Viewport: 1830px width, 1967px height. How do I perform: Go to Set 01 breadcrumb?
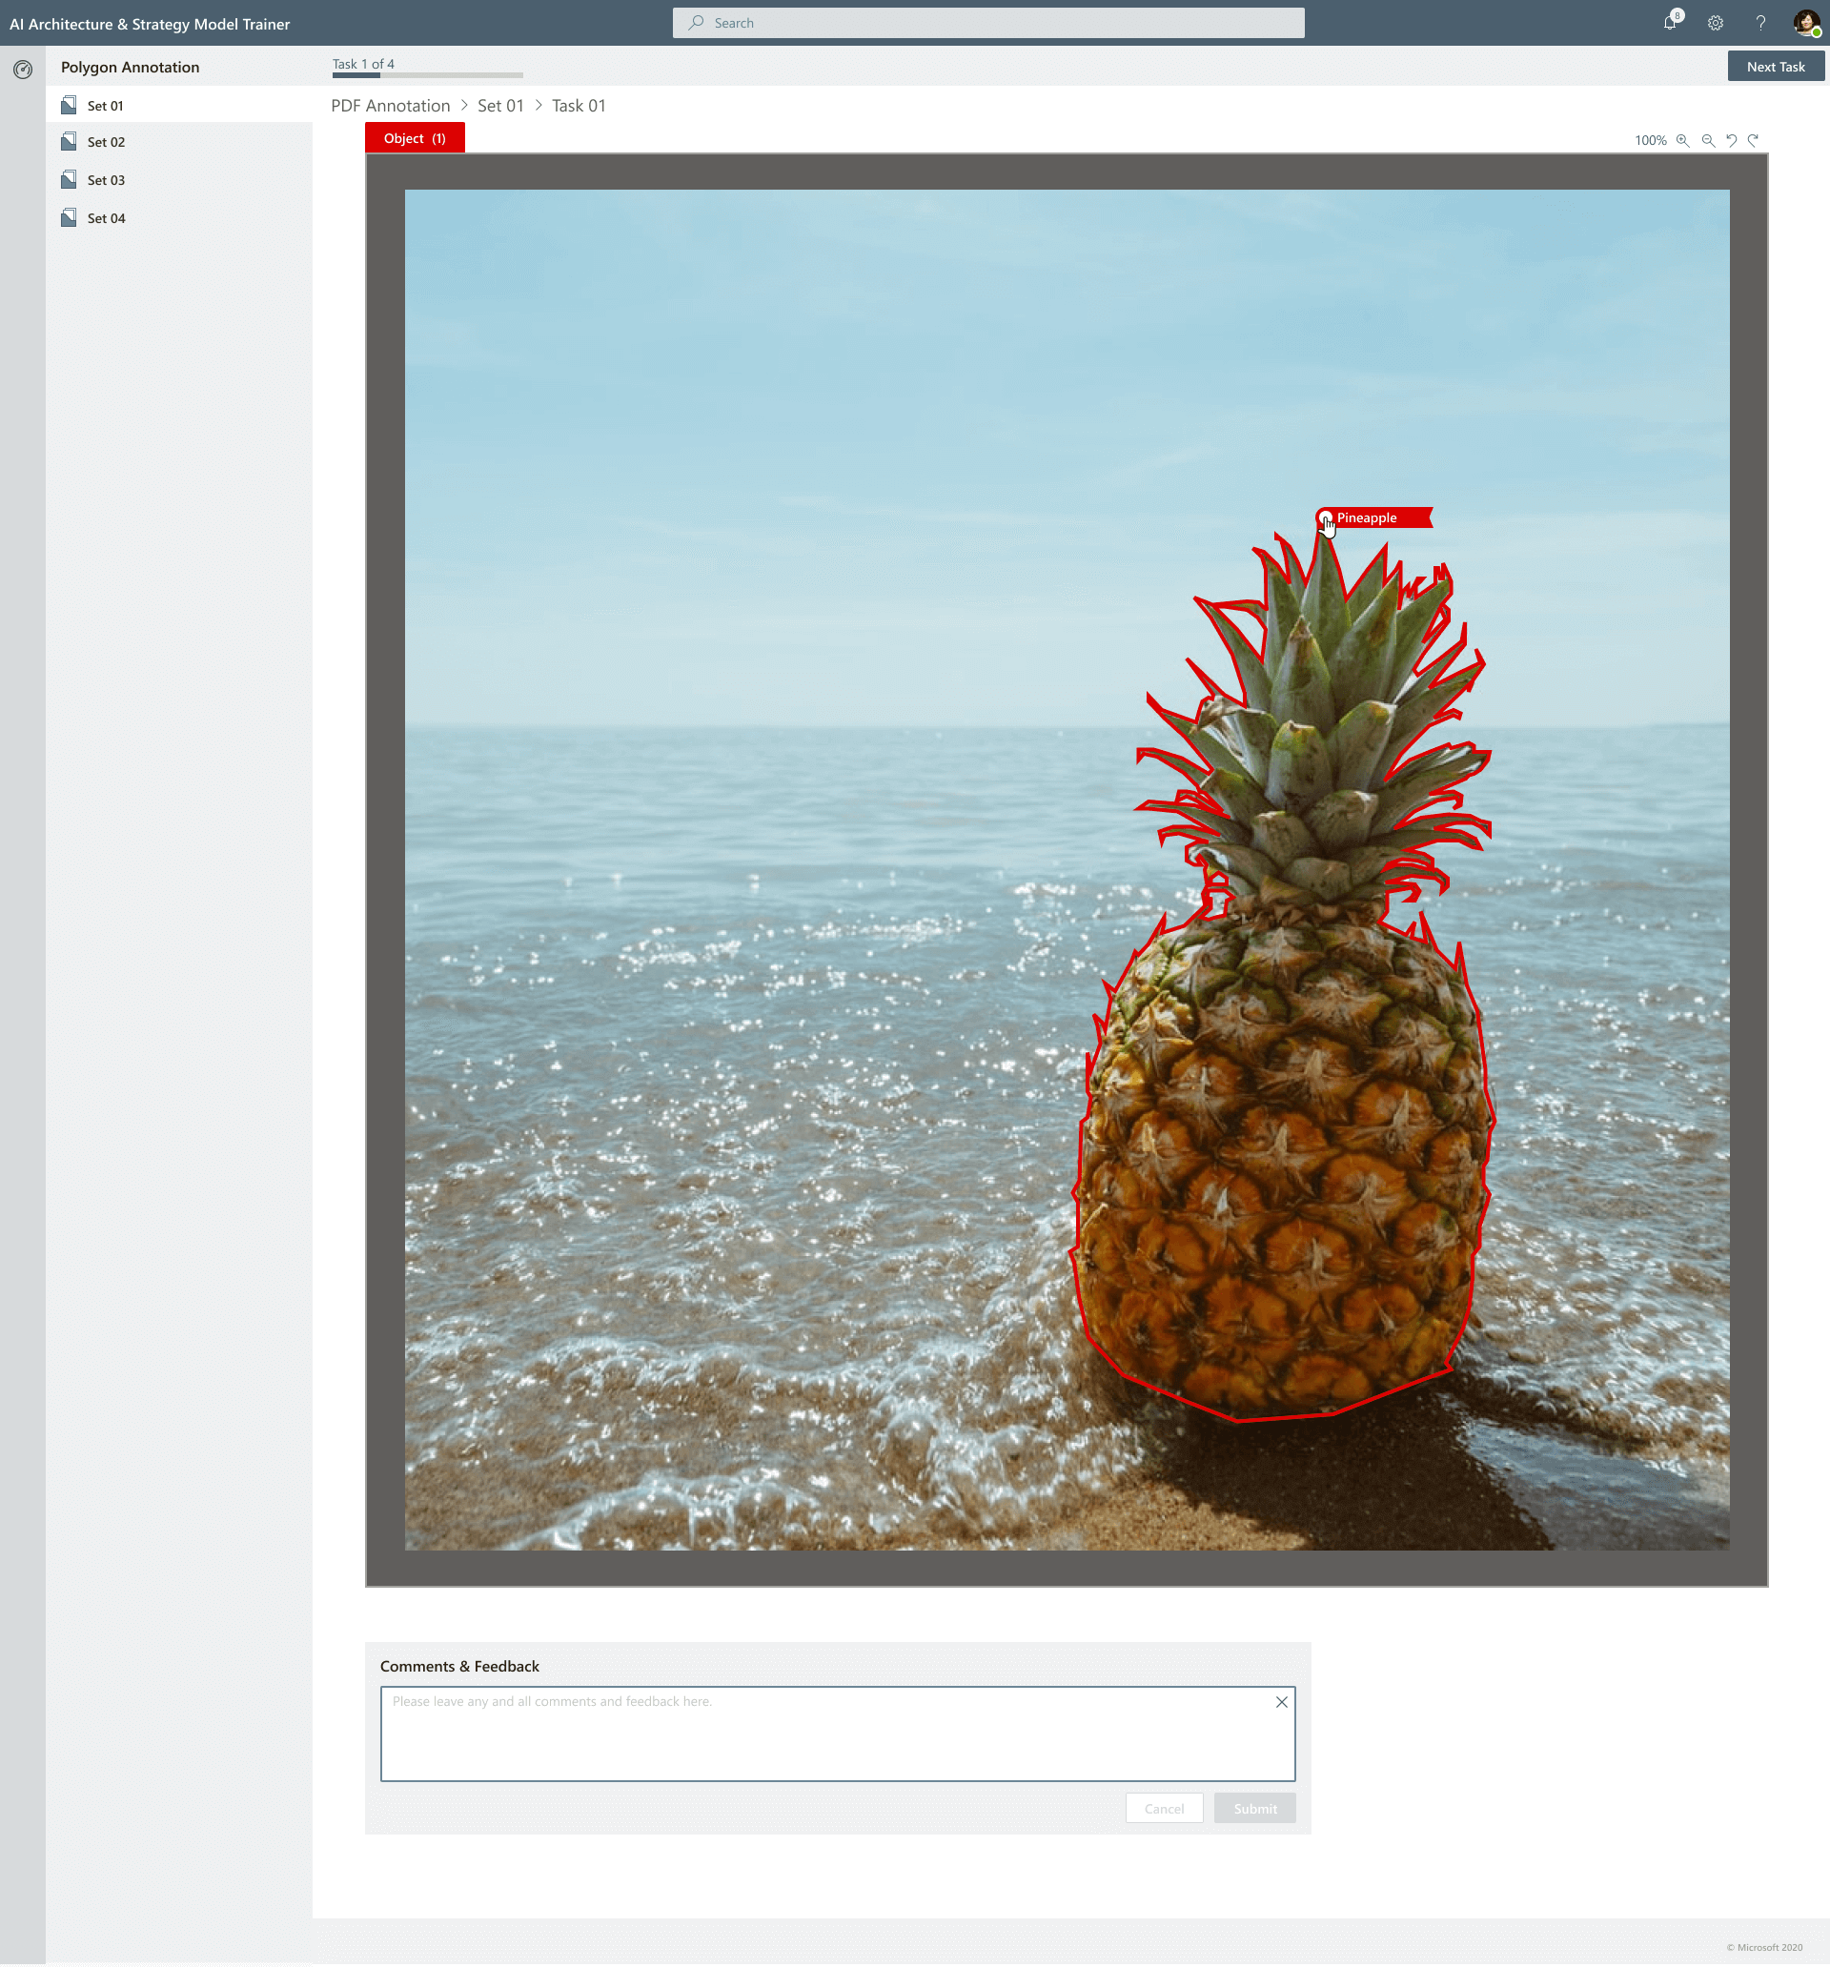click(499, 106)
